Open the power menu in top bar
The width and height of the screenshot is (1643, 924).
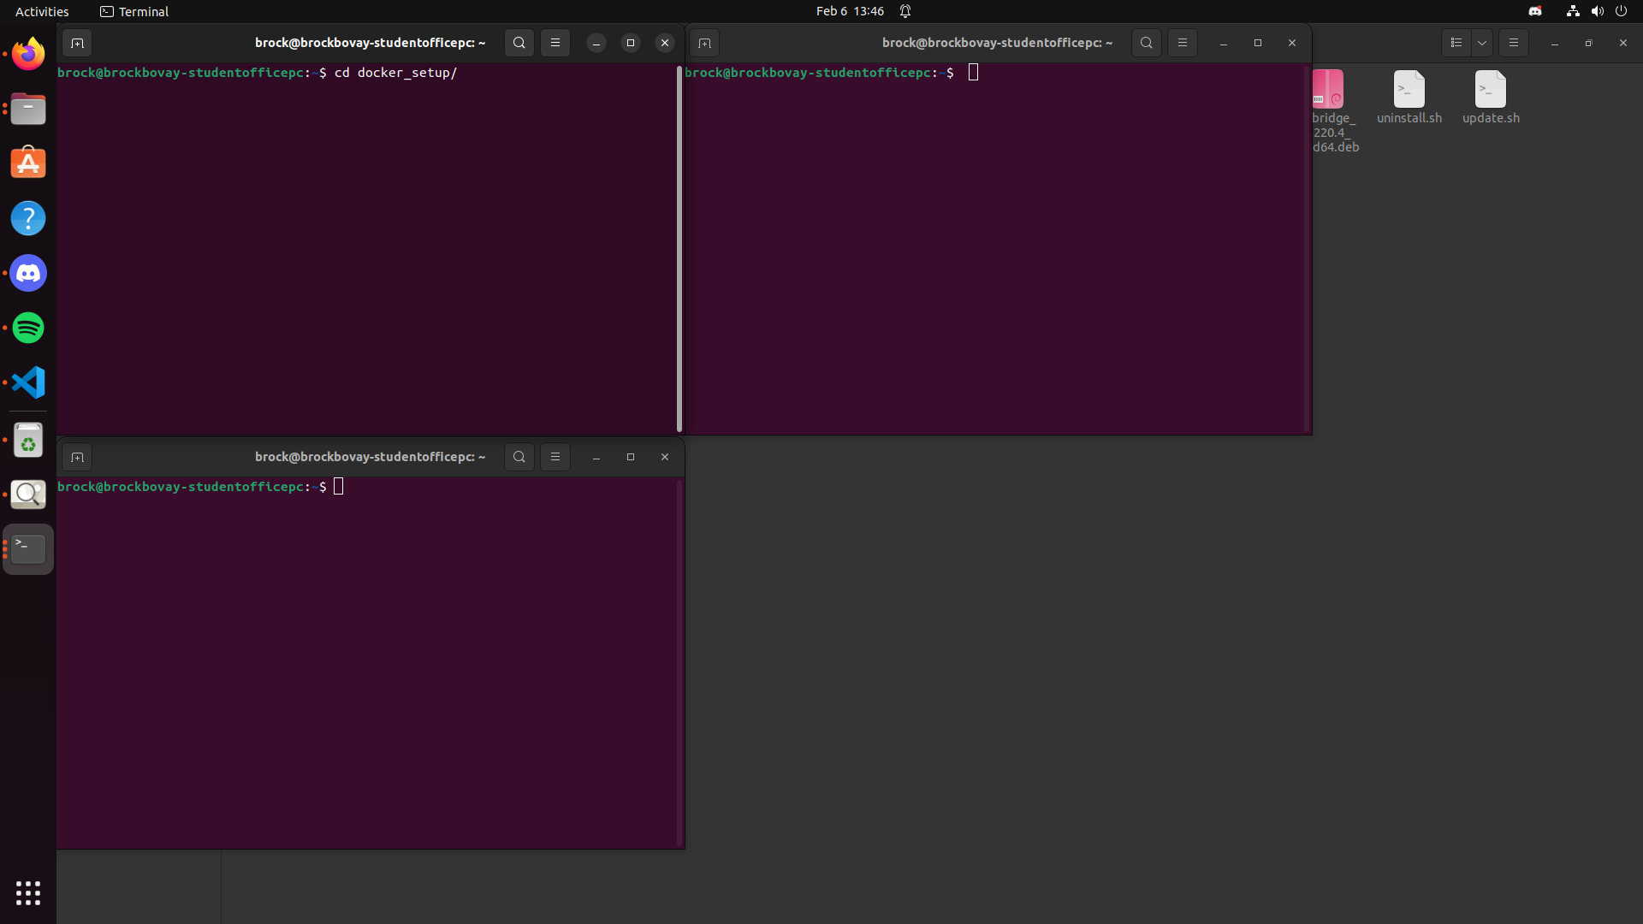tap(1621, 11)
